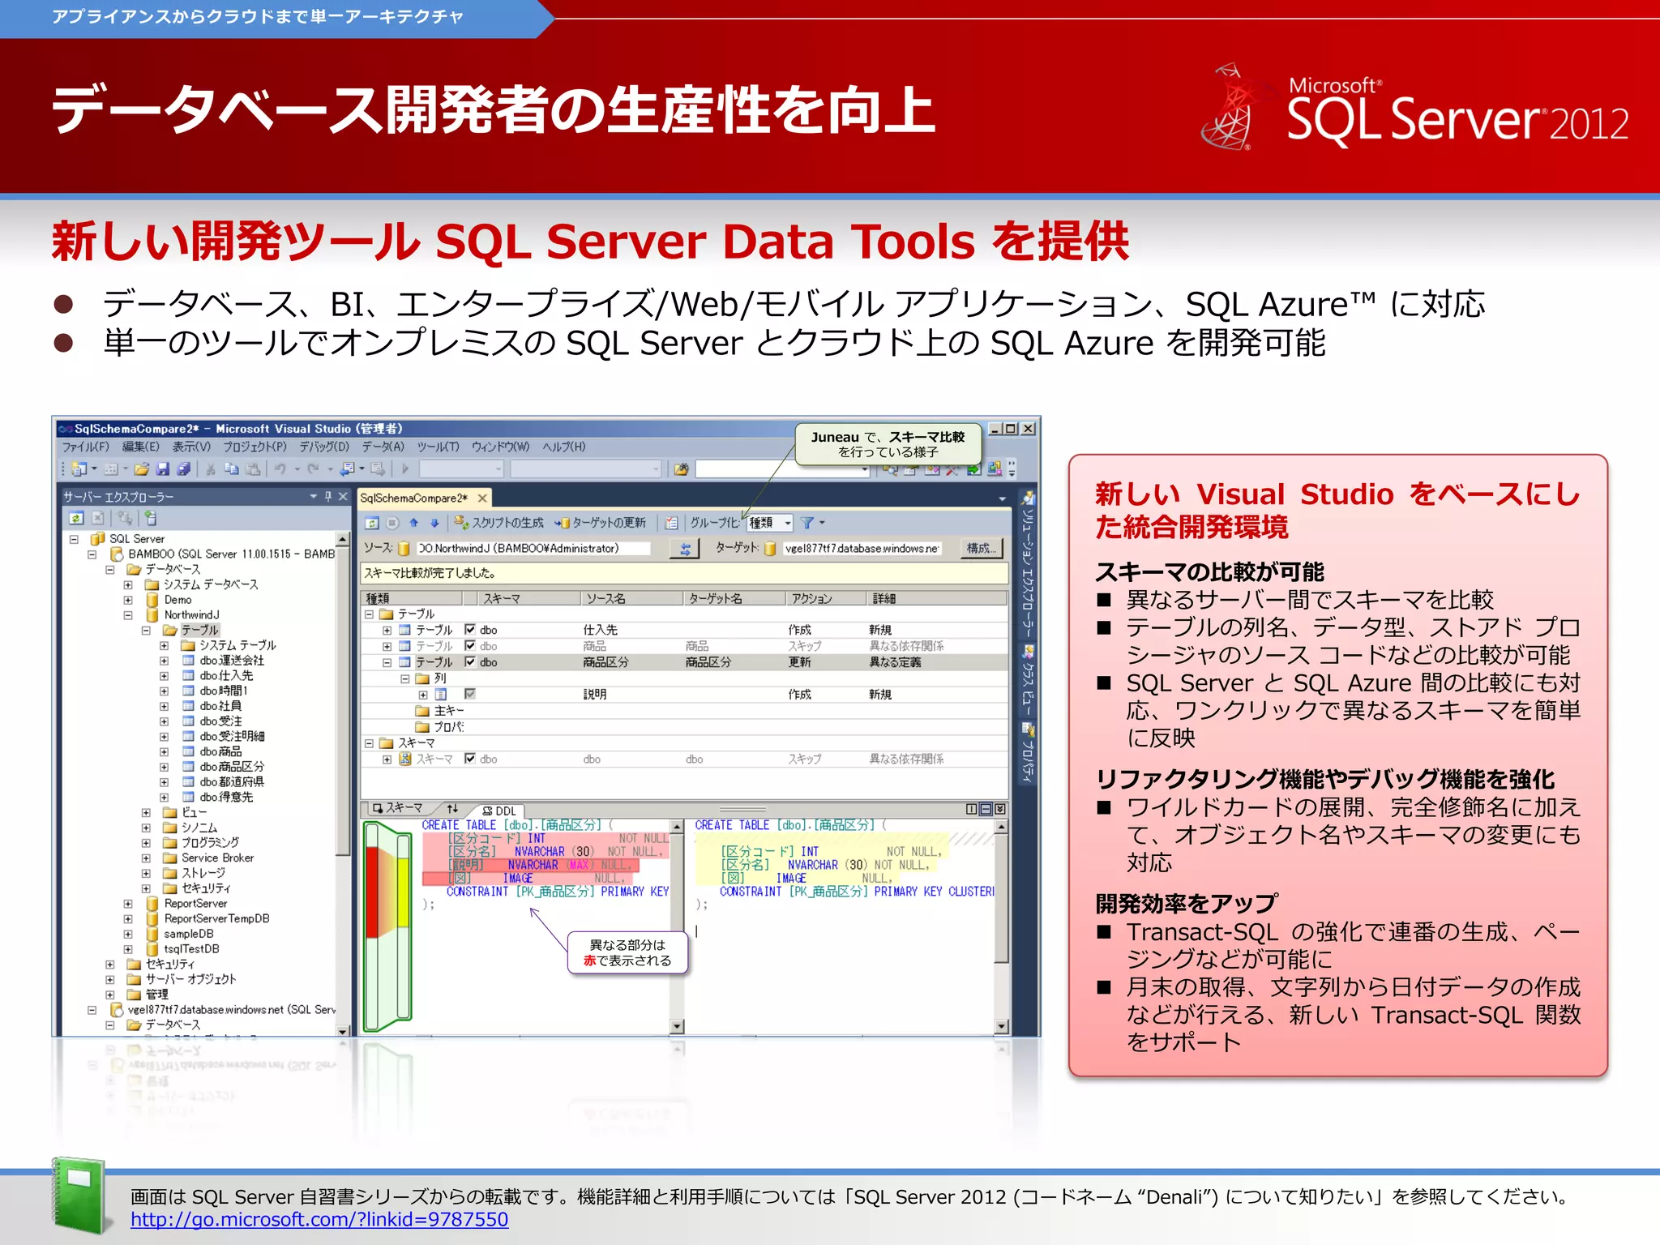This screenshot has height=1245, width=1660.
Task: Collapse the NorthwindJ database node
Action: [128, 615]
